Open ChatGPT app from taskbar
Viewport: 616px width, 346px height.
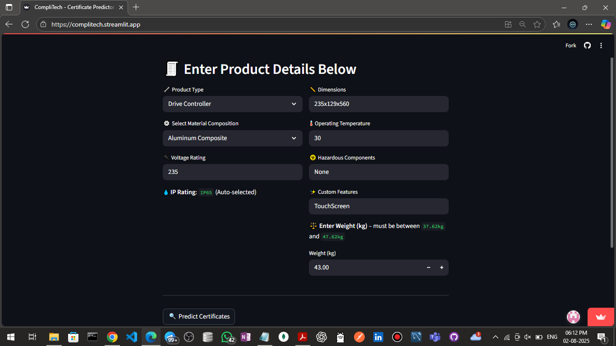pos(321,337)
